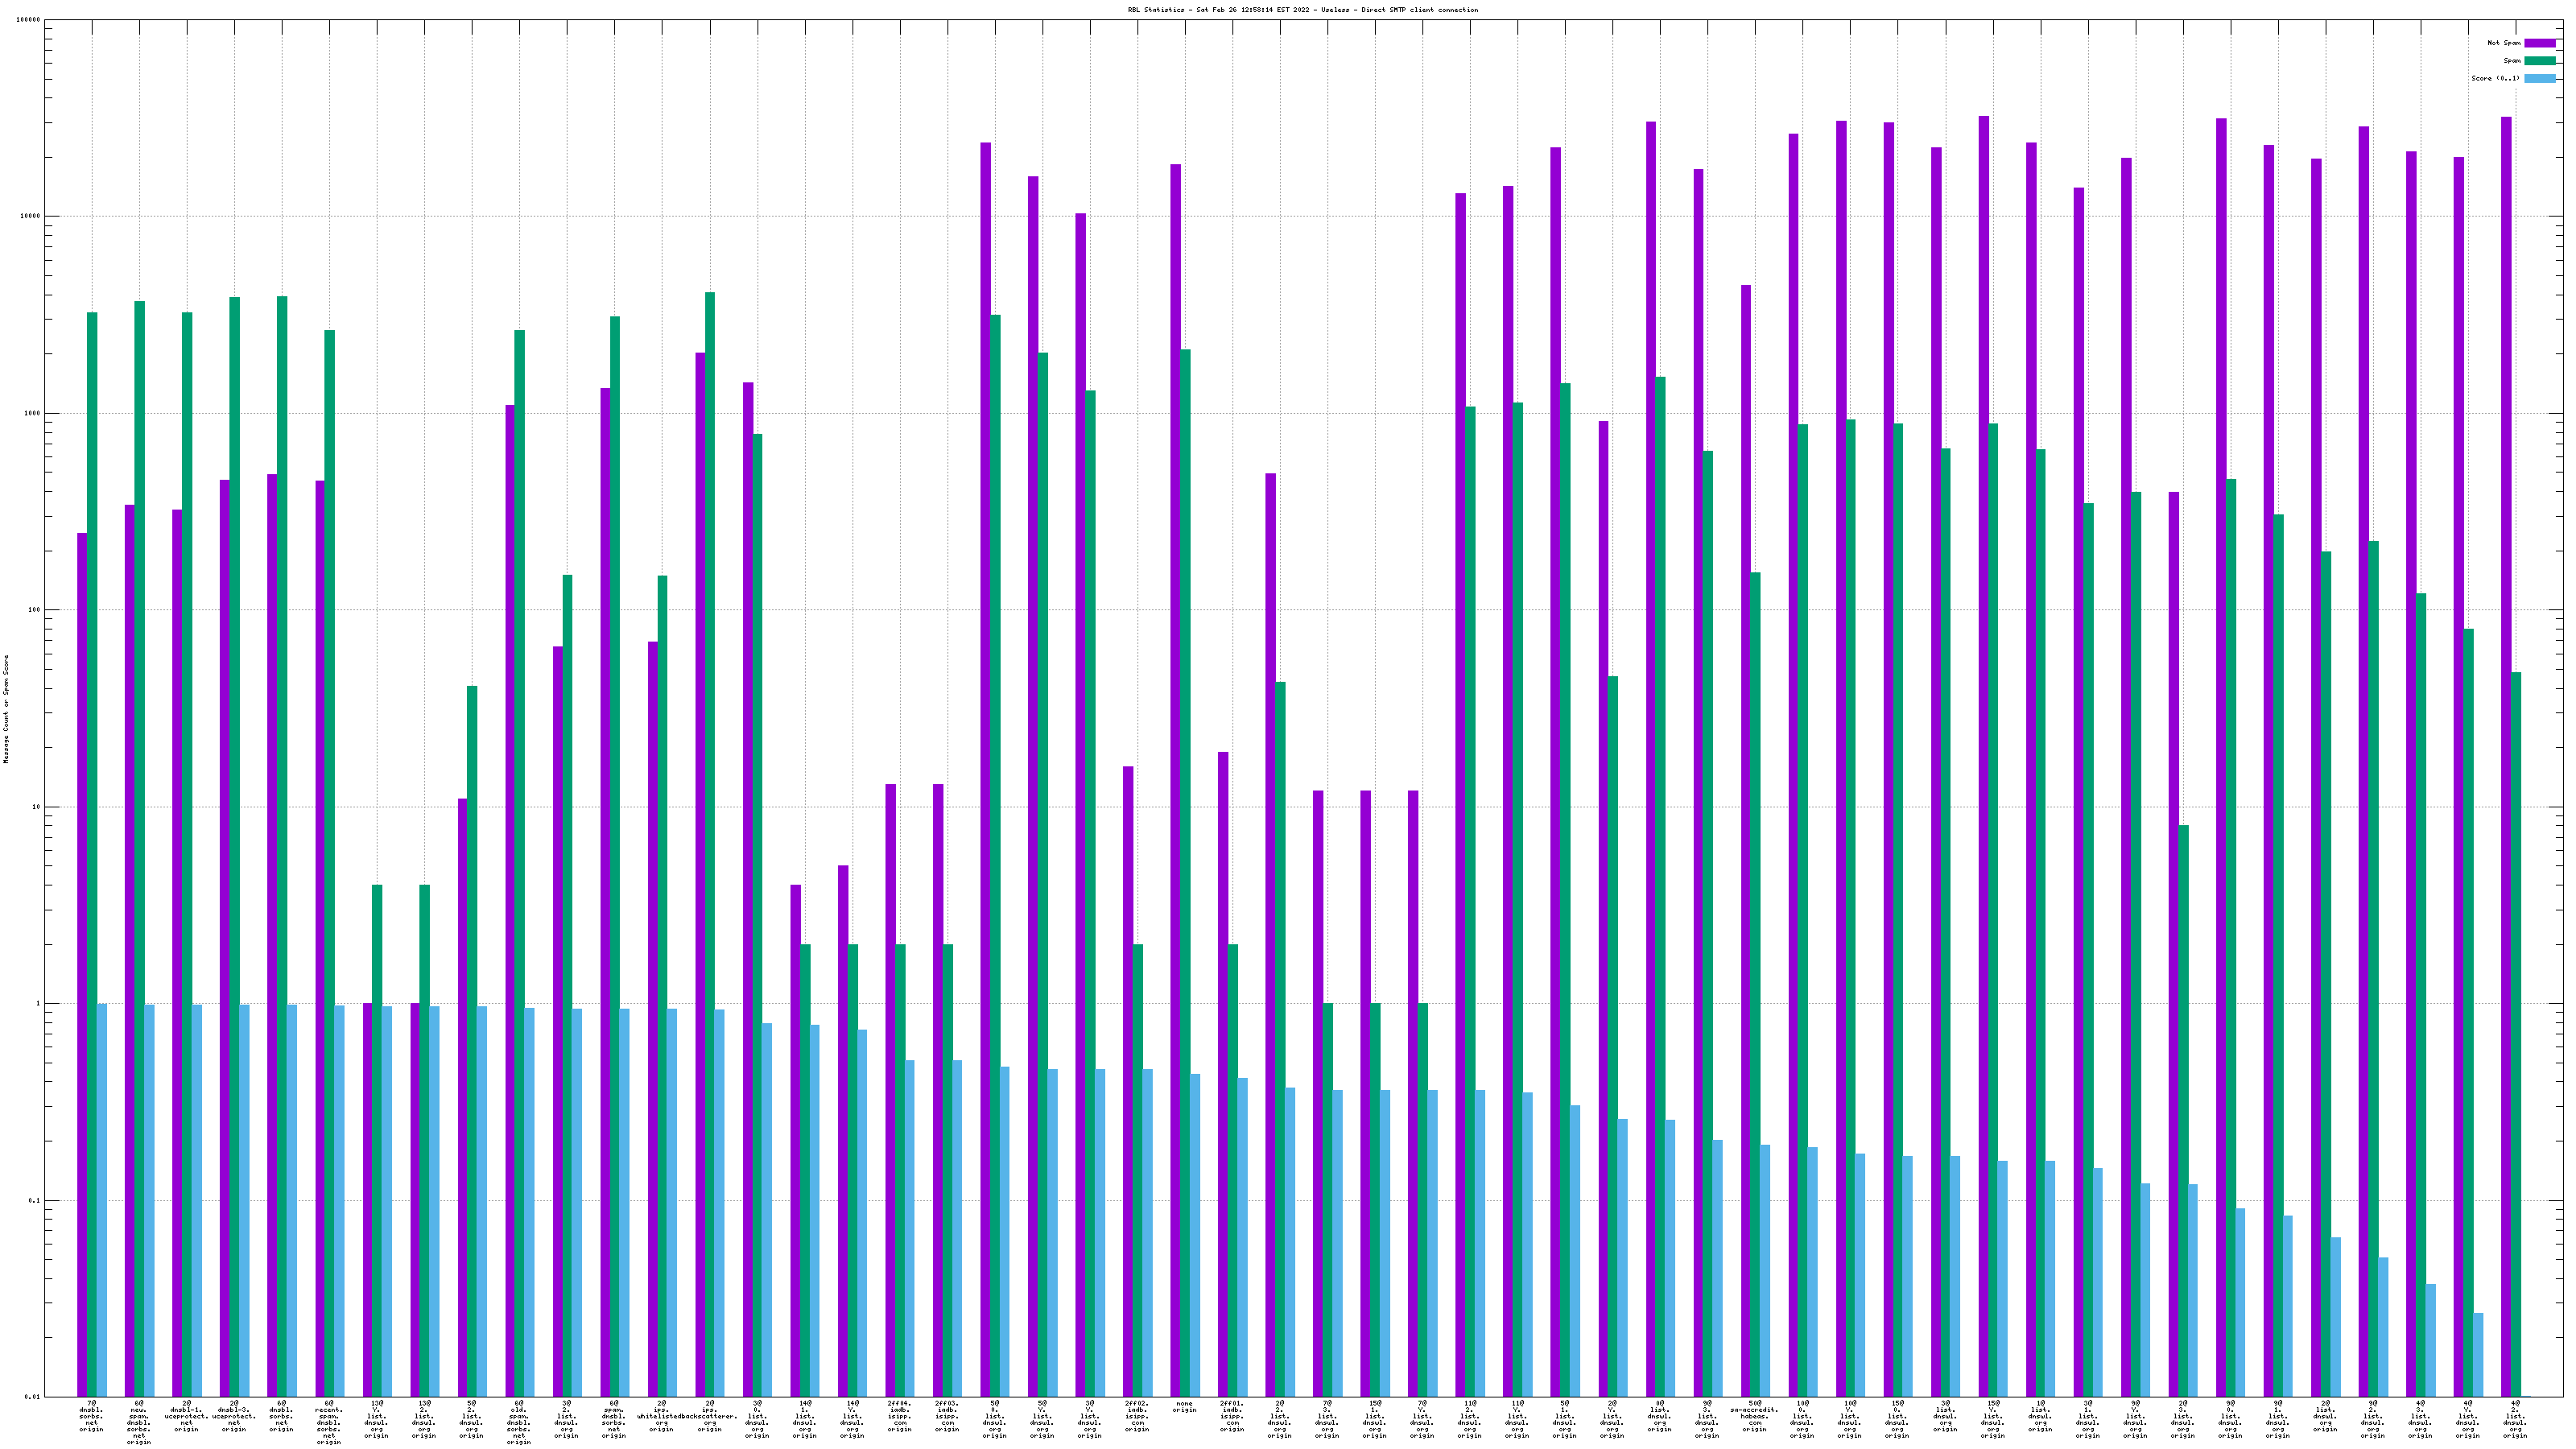Image resolution: width=2576 pixels, height=1449 pixels.
Task: Click the ips.backscatterer.org origin label
Action: coord(709,1416)
